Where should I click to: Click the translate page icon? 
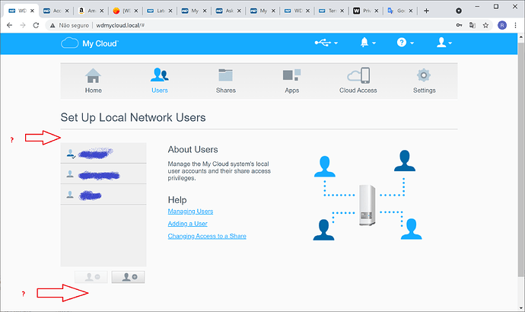(x=473, y=25)
